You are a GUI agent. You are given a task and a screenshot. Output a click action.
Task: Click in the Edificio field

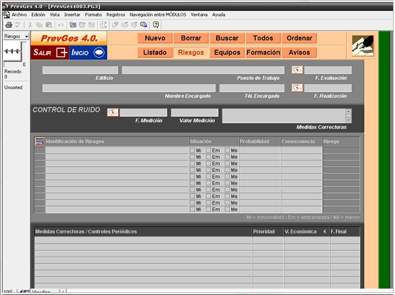tap(80, 70)
